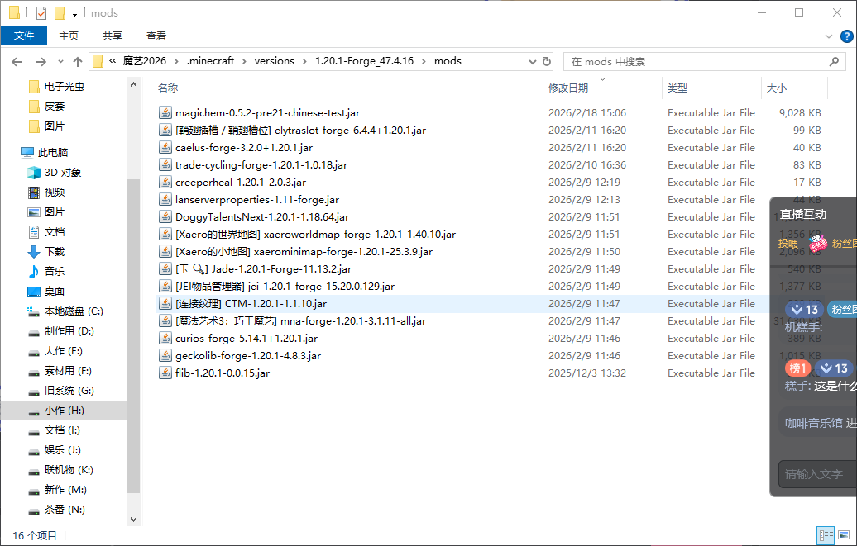Select xaeroworldmap-forge jar file
The image size is (857, 546).
coord(315,235)
